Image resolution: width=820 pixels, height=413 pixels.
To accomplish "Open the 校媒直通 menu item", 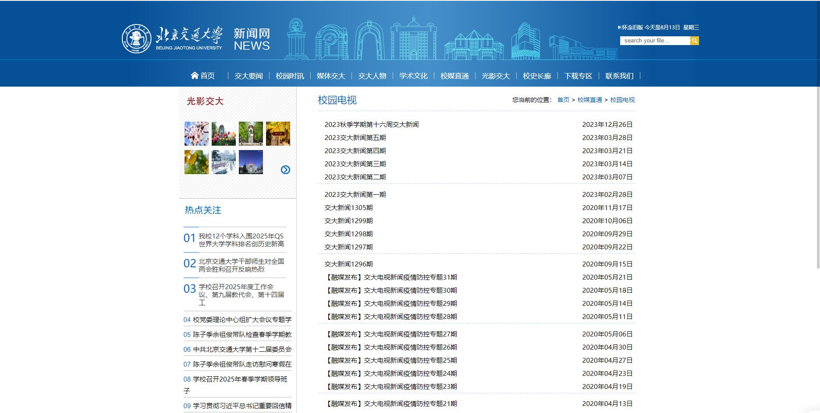I will tap(454, 75).
